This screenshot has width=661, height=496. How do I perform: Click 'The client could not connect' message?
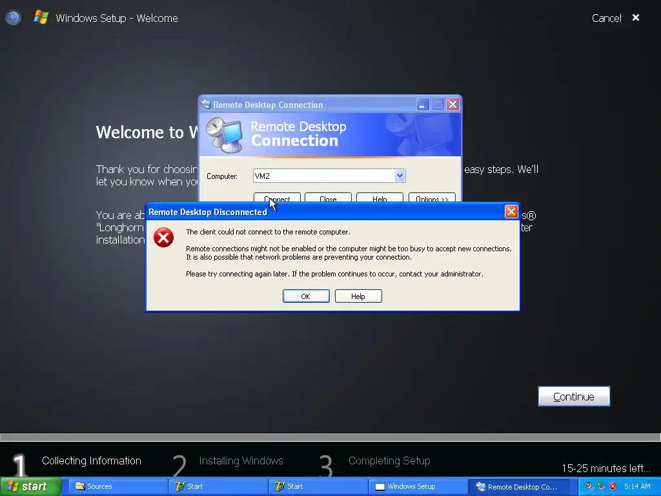pos(268,232)
